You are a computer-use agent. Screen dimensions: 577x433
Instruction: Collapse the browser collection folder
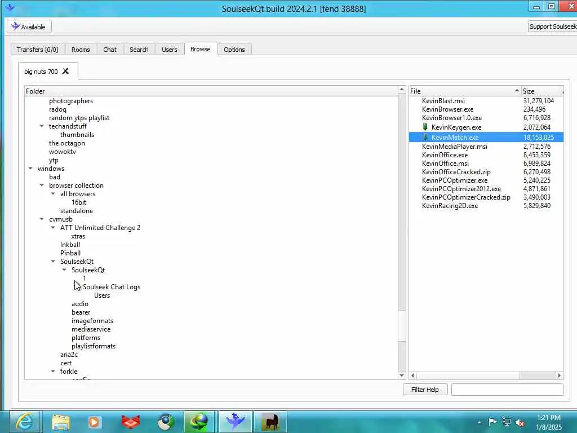(42, 185)
